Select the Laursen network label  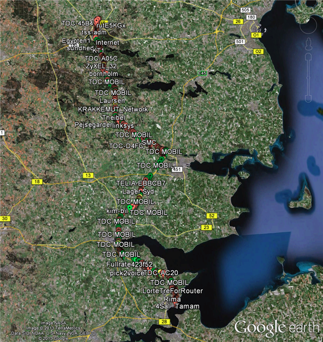click(113, 101)
